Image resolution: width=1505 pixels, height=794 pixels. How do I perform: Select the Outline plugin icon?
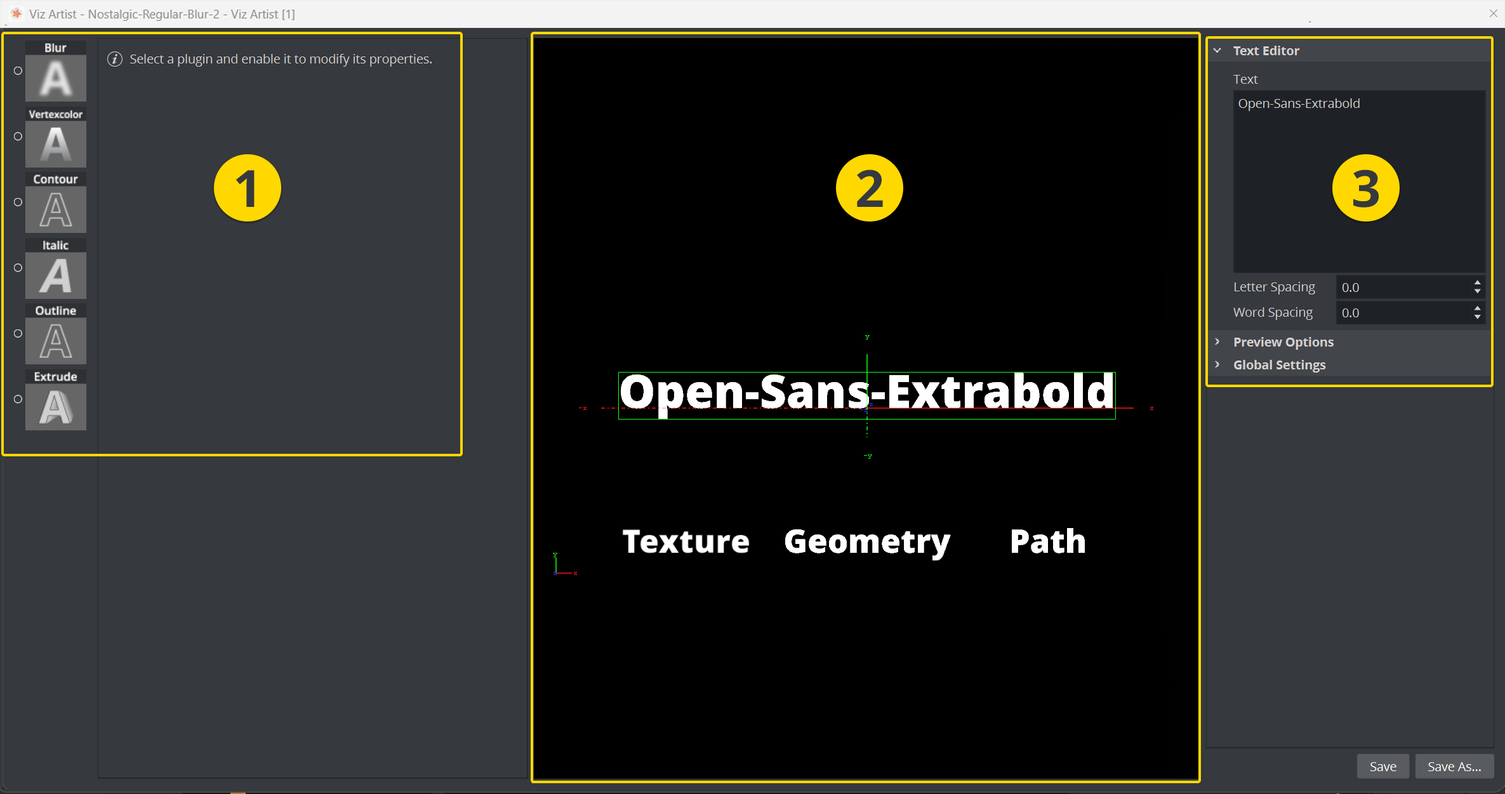tap(56, 341)
